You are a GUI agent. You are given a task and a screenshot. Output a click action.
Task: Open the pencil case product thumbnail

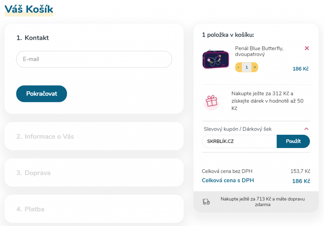tap(216, 59)
